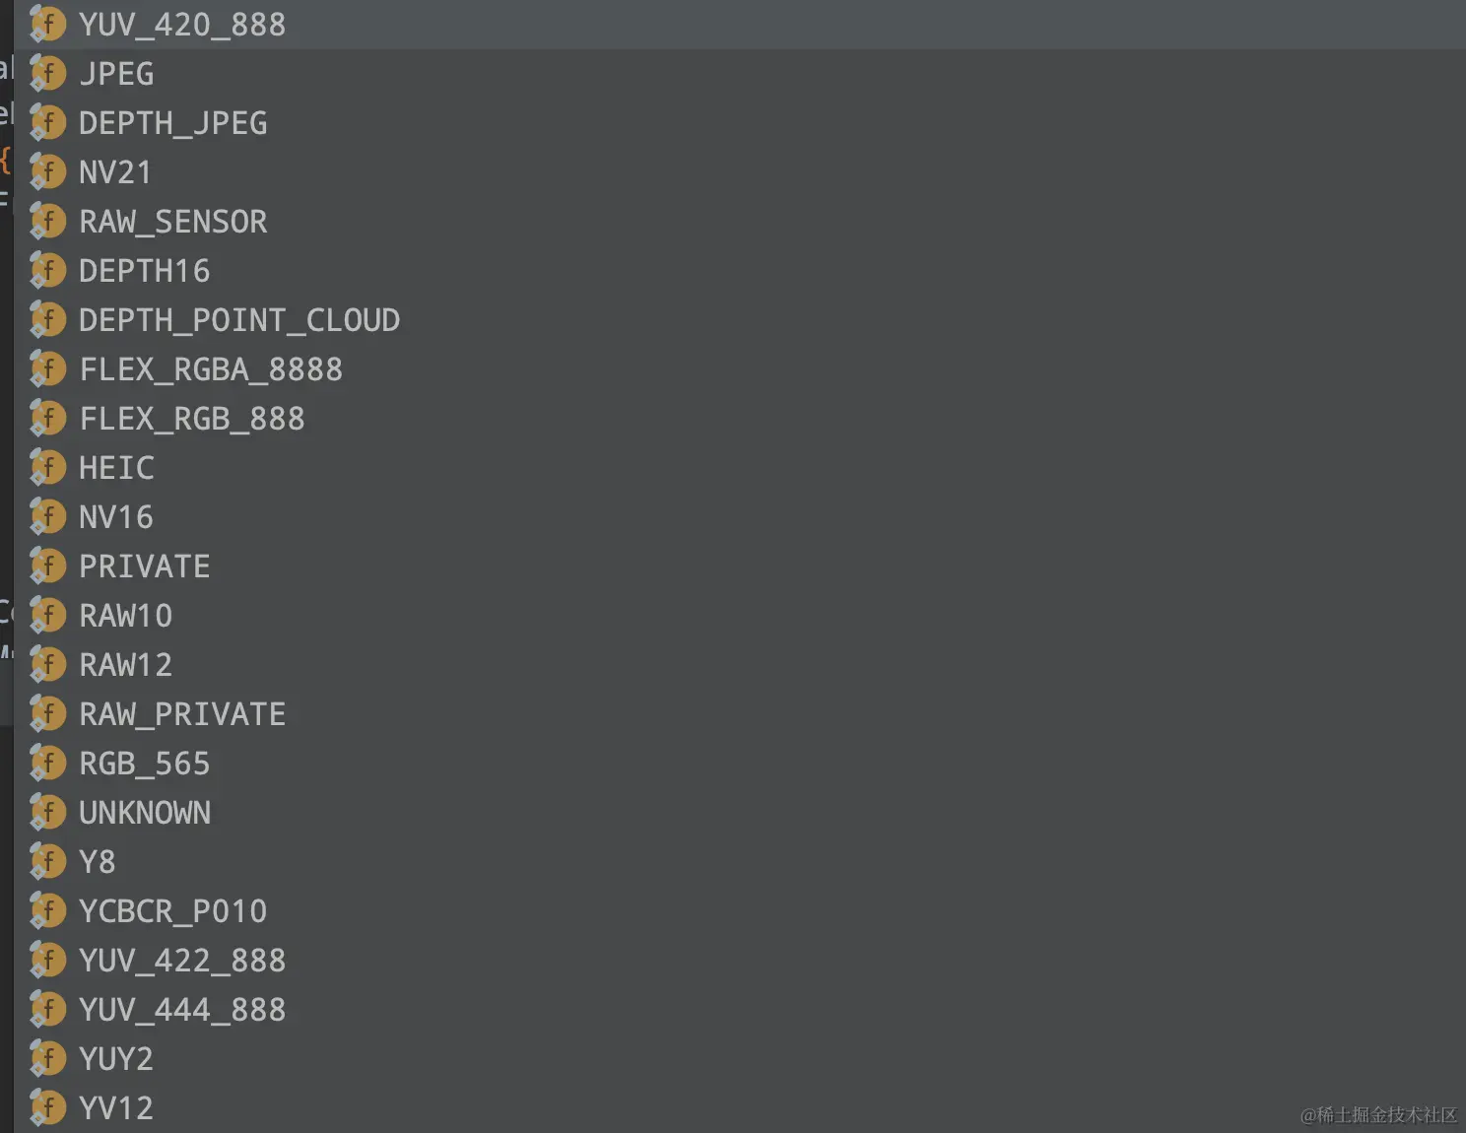Pick the FLEX_RGBA_8888 entry
This screenshot has height=1133, width=1466.
(210, 369)
